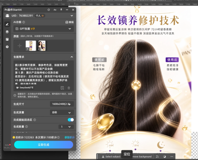Click the Beta version label

coord(7,145)
